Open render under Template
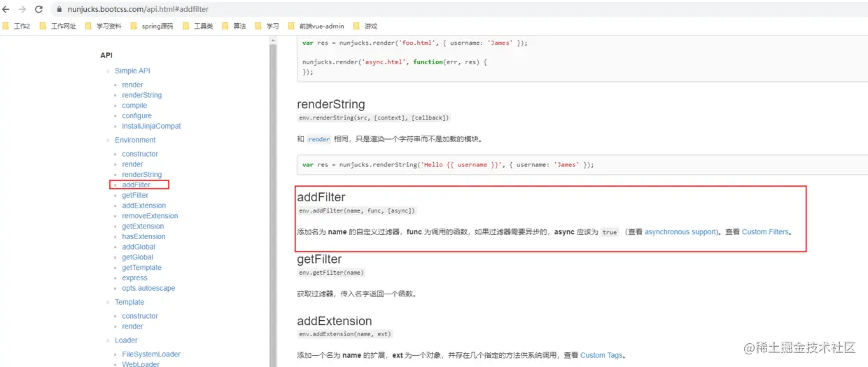 (x=132, y=326)
